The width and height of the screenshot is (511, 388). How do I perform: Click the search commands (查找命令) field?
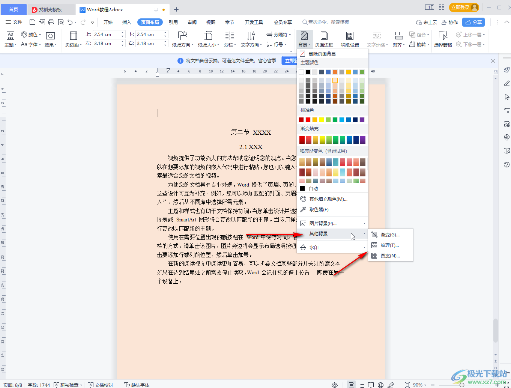point(326,22)
